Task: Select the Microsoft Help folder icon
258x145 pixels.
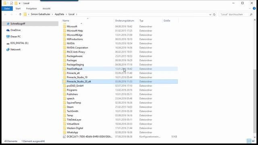Action: (64, 31)
